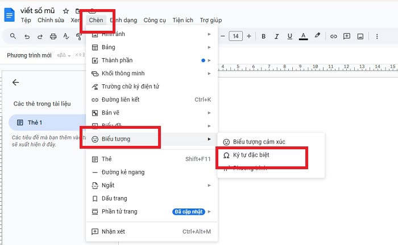Open the highlight color pen tool

pyautogui.click(x=317, y=36)
